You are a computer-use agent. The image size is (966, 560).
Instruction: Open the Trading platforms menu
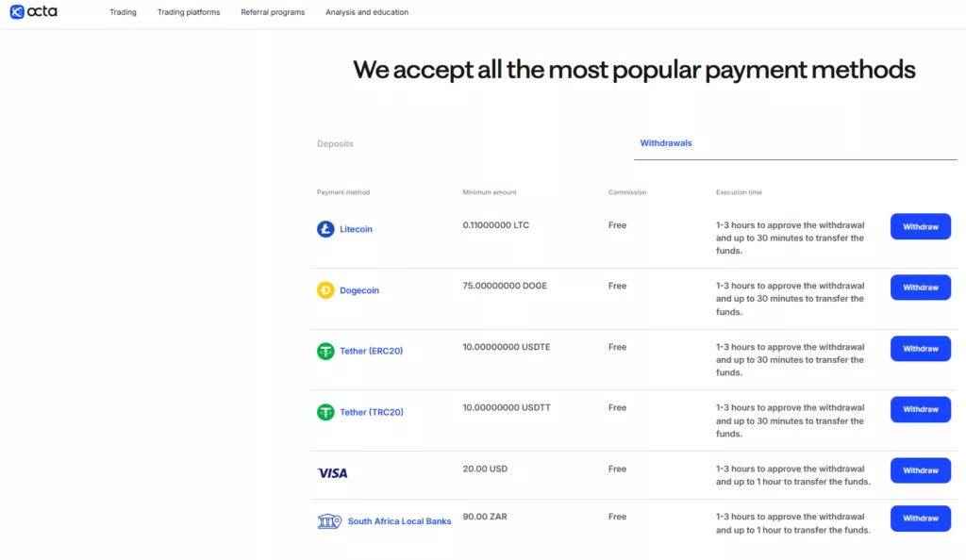[189, 12]
